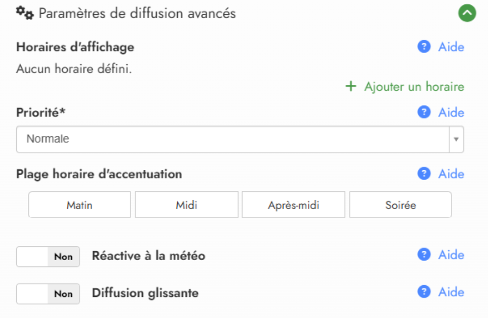The width and height of the screenshot is (488, 318).
Task: Pick the Soirée time range
Action: tap(401, 205)
